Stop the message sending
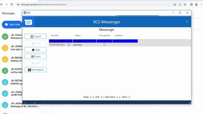203x114 pixels. point(36,50)
